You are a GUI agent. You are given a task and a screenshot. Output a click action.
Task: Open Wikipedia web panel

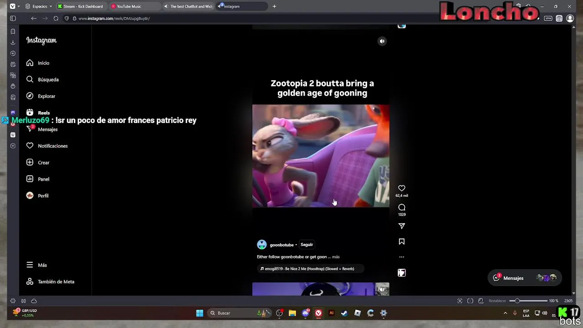13,135
